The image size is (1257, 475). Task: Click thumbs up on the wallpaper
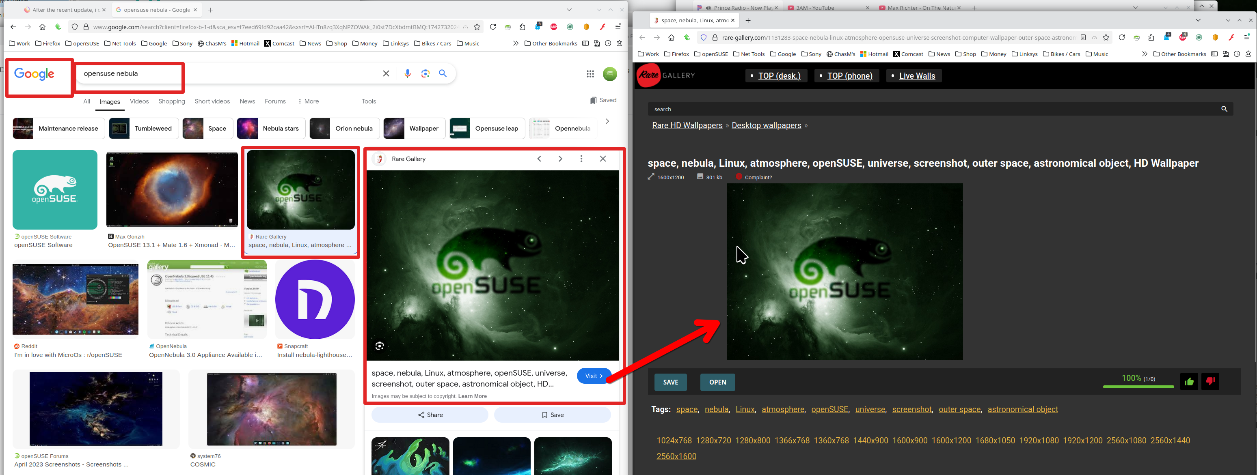coord(1189,381)
